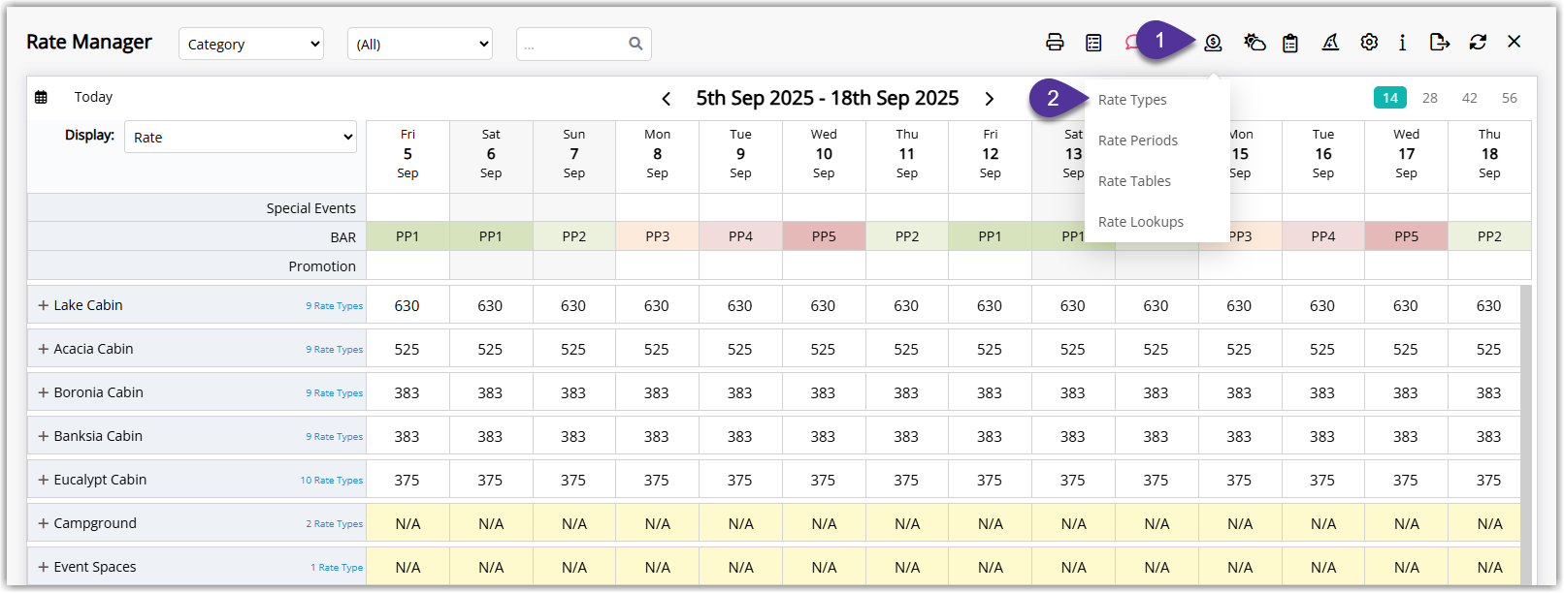Expand the Lake Cabin row

coord(43,305)
